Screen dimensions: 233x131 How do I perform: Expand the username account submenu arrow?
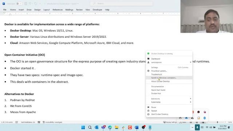pyautogui.click(x=190, y=62)
